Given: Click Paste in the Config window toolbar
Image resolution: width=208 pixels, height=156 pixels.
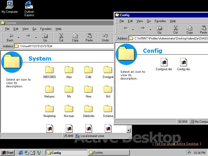Looking at the screenshot, I should pyautogui.click(x=204, y=30).
